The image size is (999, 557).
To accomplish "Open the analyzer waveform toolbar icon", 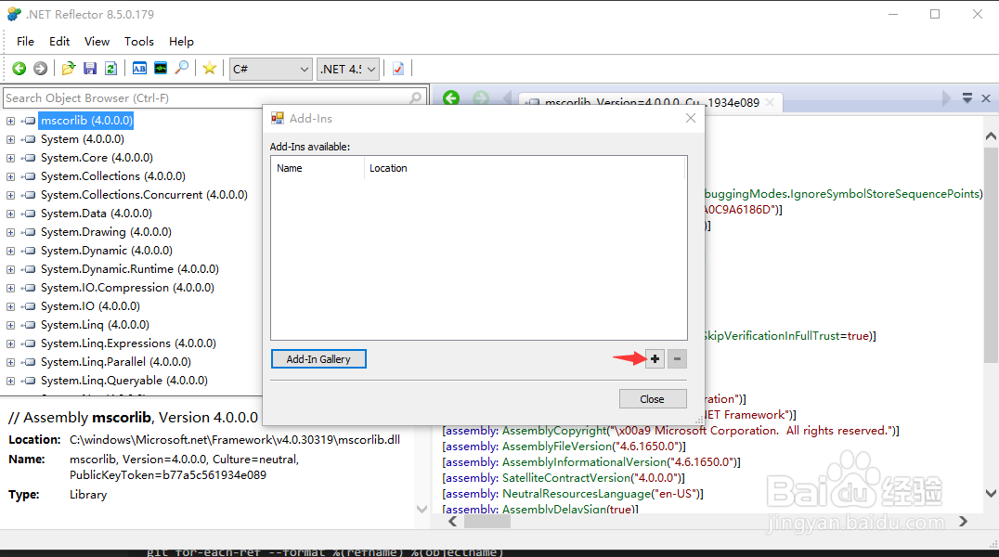I will pyautogui.click(x=161, y=68).
